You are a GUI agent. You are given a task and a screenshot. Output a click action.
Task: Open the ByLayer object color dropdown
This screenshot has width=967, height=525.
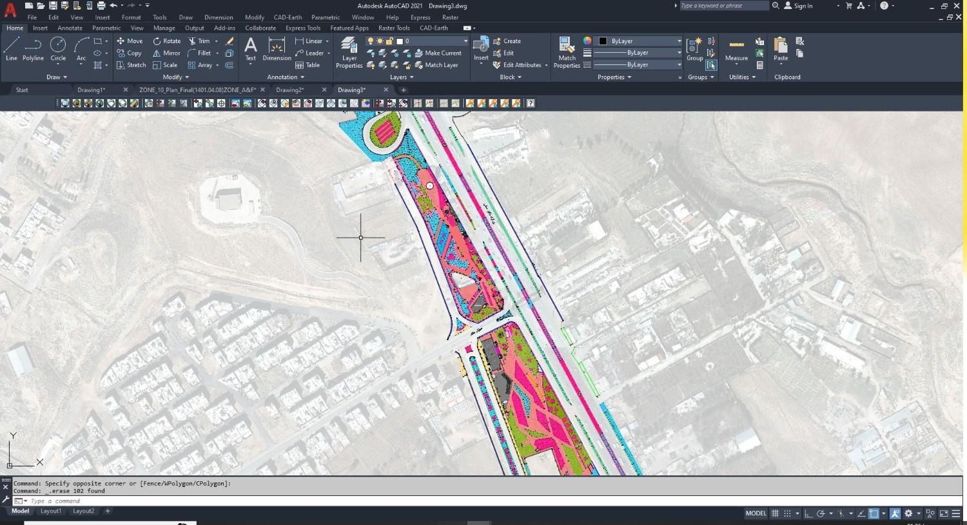pyautogui.click(x=638, y=41)
